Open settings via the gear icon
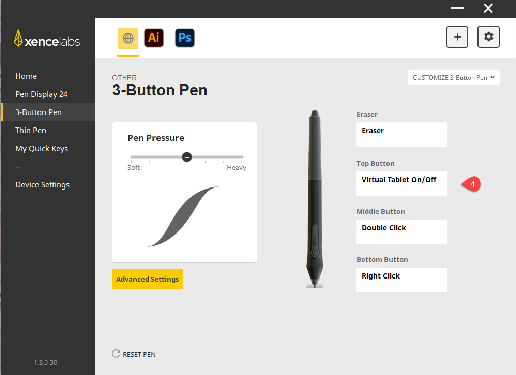The image size is (516, 375). click(488, 37)
